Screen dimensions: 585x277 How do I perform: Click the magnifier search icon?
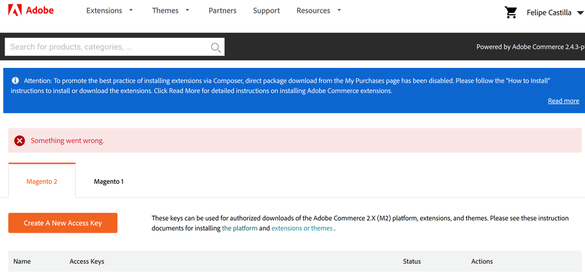point(216,47)
